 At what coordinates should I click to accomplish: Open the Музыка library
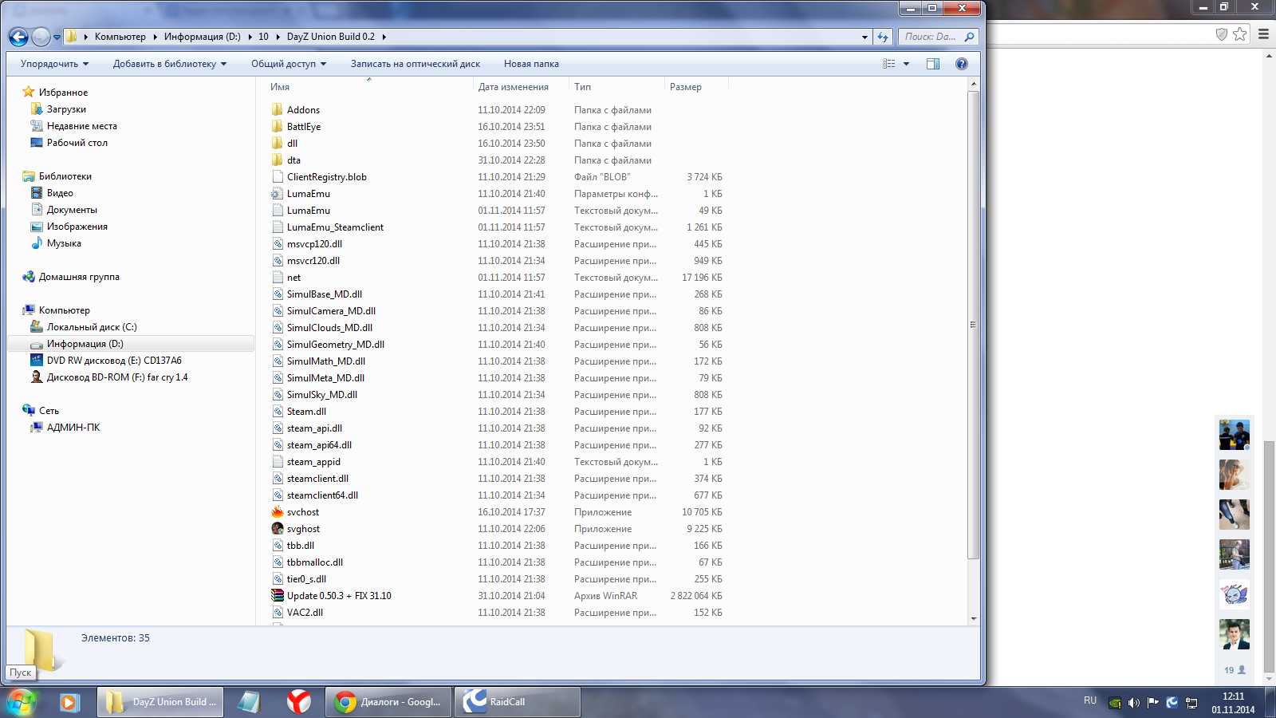64,243
